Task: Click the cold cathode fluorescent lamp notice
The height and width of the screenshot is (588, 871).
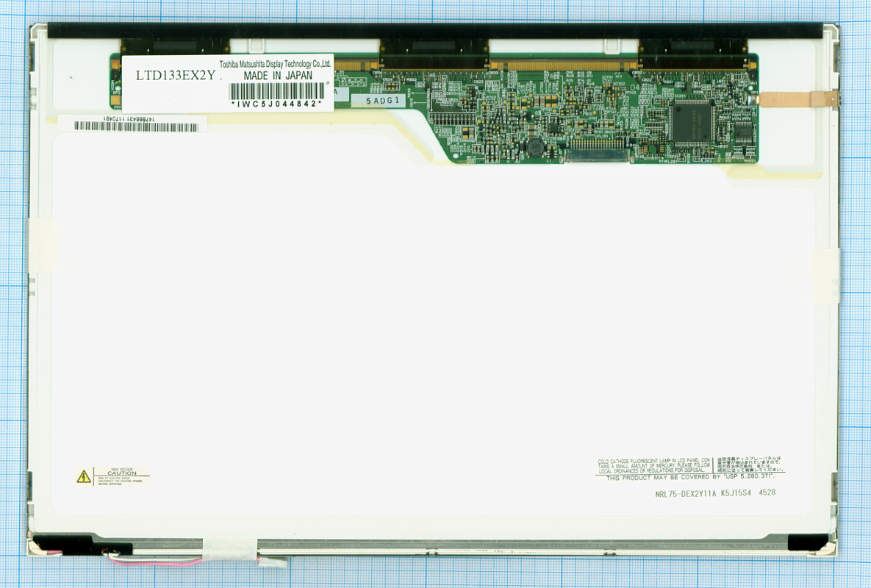Action: 654,465
